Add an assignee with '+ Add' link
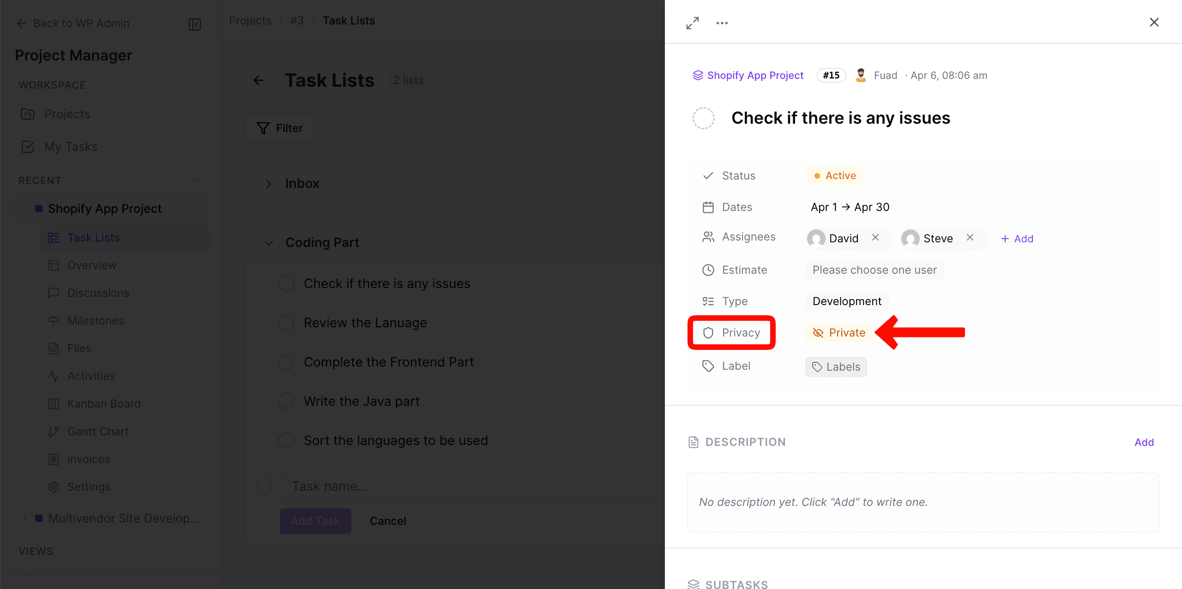The height and width of the screenshot is (589, 1182). (1017, 238)
